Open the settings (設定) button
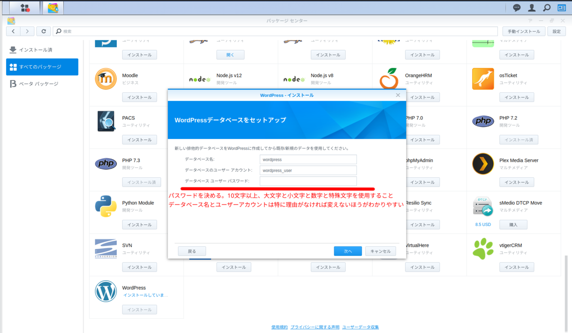The image size is (572, 333). click(x=557, y=31)
